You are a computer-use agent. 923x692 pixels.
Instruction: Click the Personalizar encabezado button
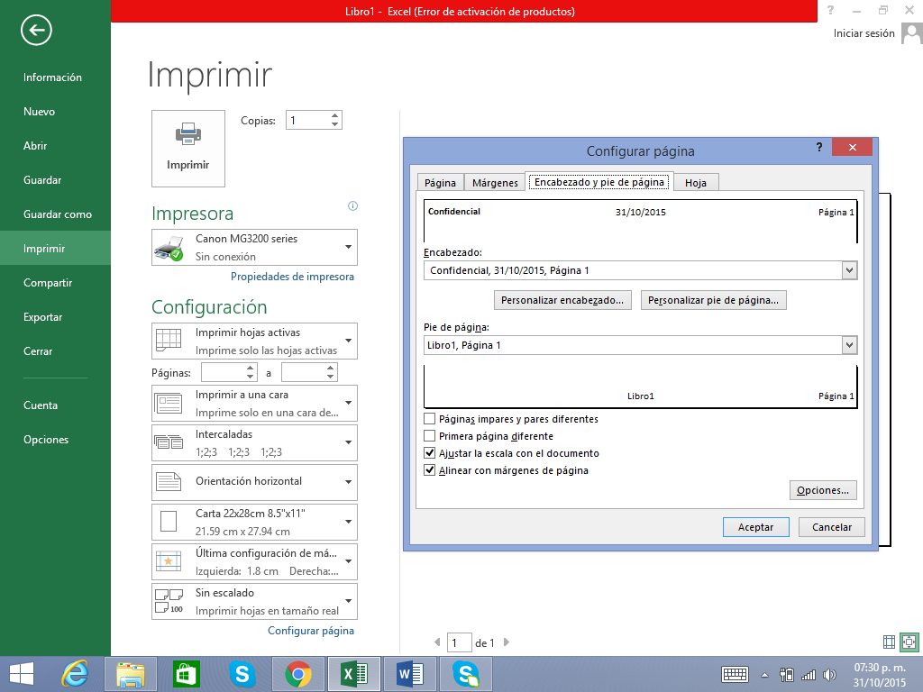tap(563, 300)
